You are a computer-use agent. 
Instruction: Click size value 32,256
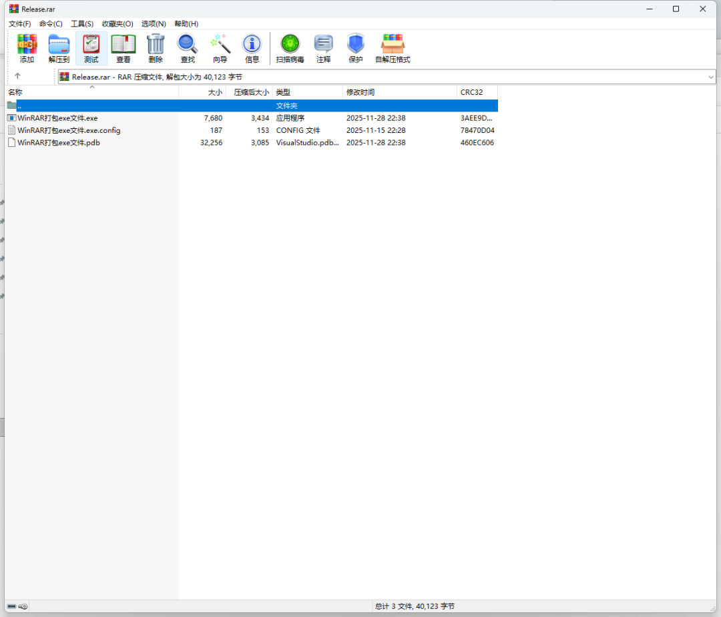tap(211, 142)
